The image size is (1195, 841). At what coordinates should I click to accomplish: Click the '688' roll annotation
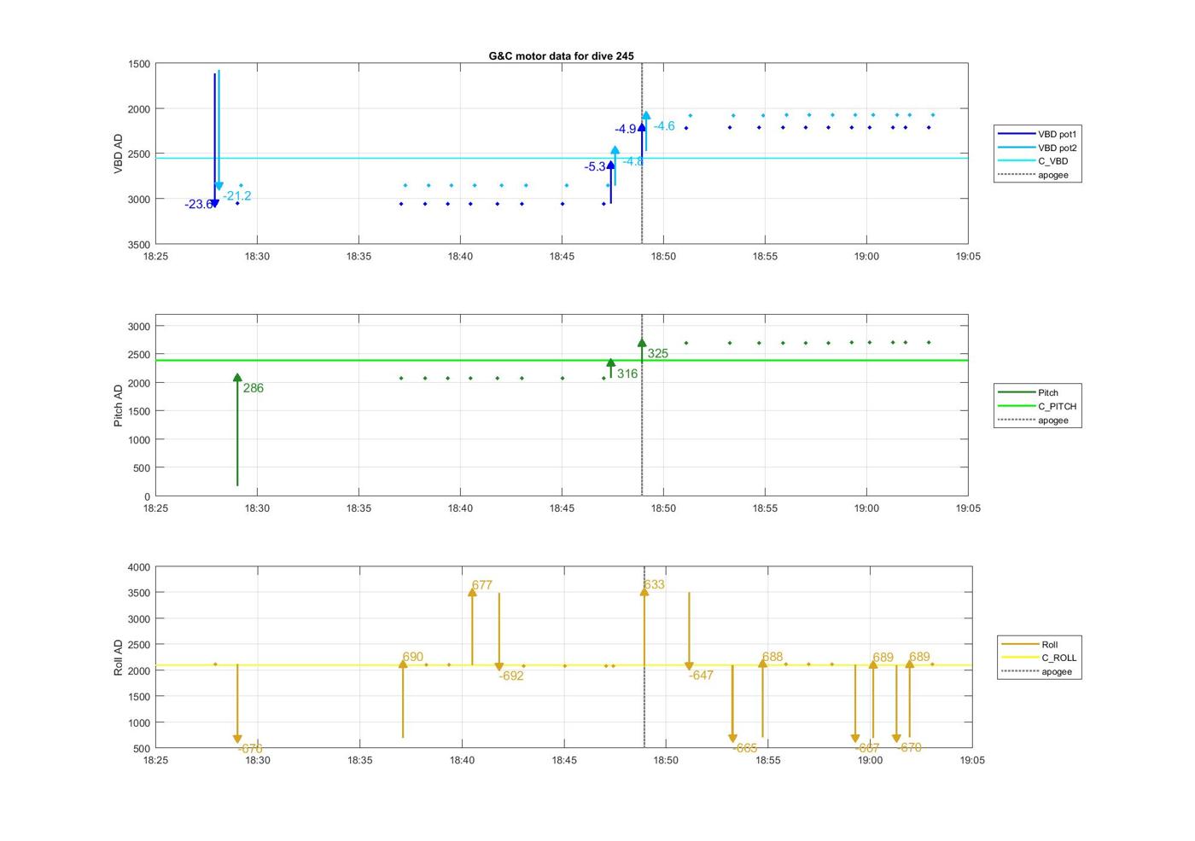pos(772,657)
